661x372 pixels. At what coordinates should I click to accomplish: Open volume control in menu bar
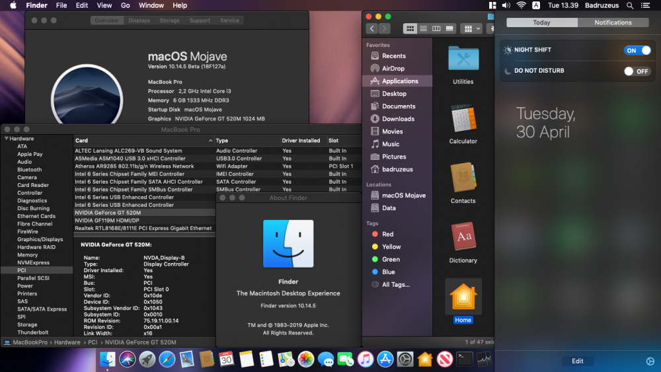pos(506,5)
